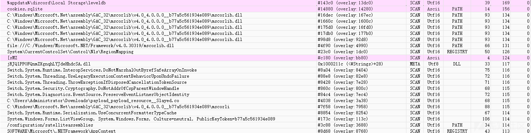Select the DoNotAddrOfCspParentWindowHandle string
531x133 pixels.
point(93,88)
